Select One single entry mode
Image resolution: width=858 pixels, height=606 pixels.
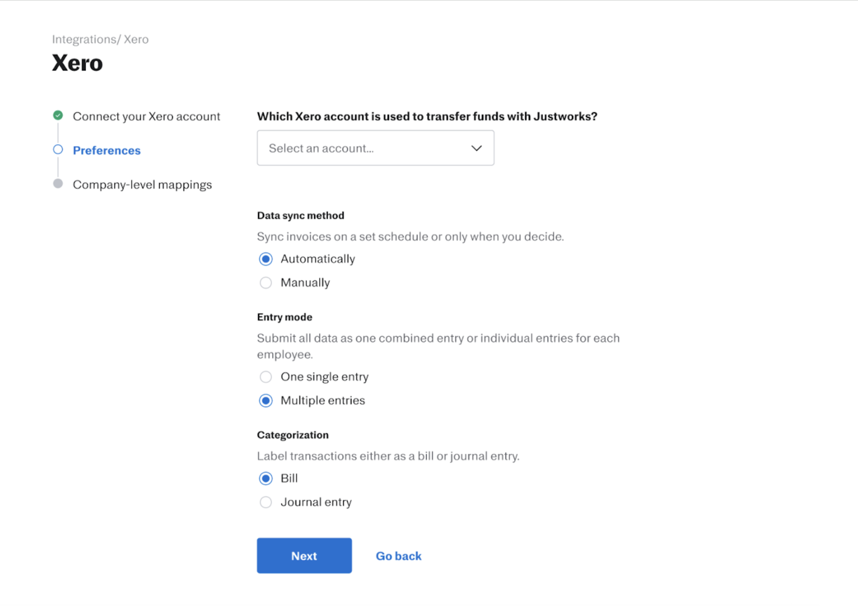(x=266, y=377)
